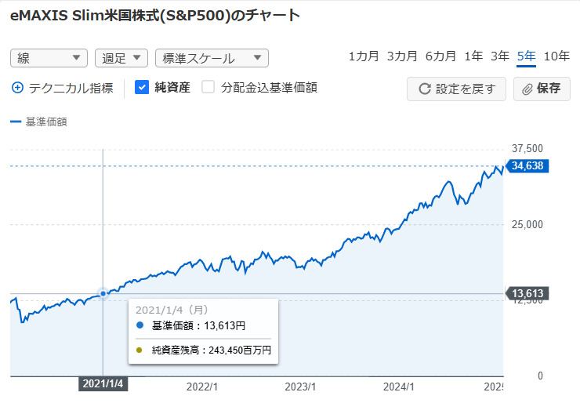580x403 pixels.
Task: Click tooltip 基準価額:13,613円 text
Action: click(198, 325)
